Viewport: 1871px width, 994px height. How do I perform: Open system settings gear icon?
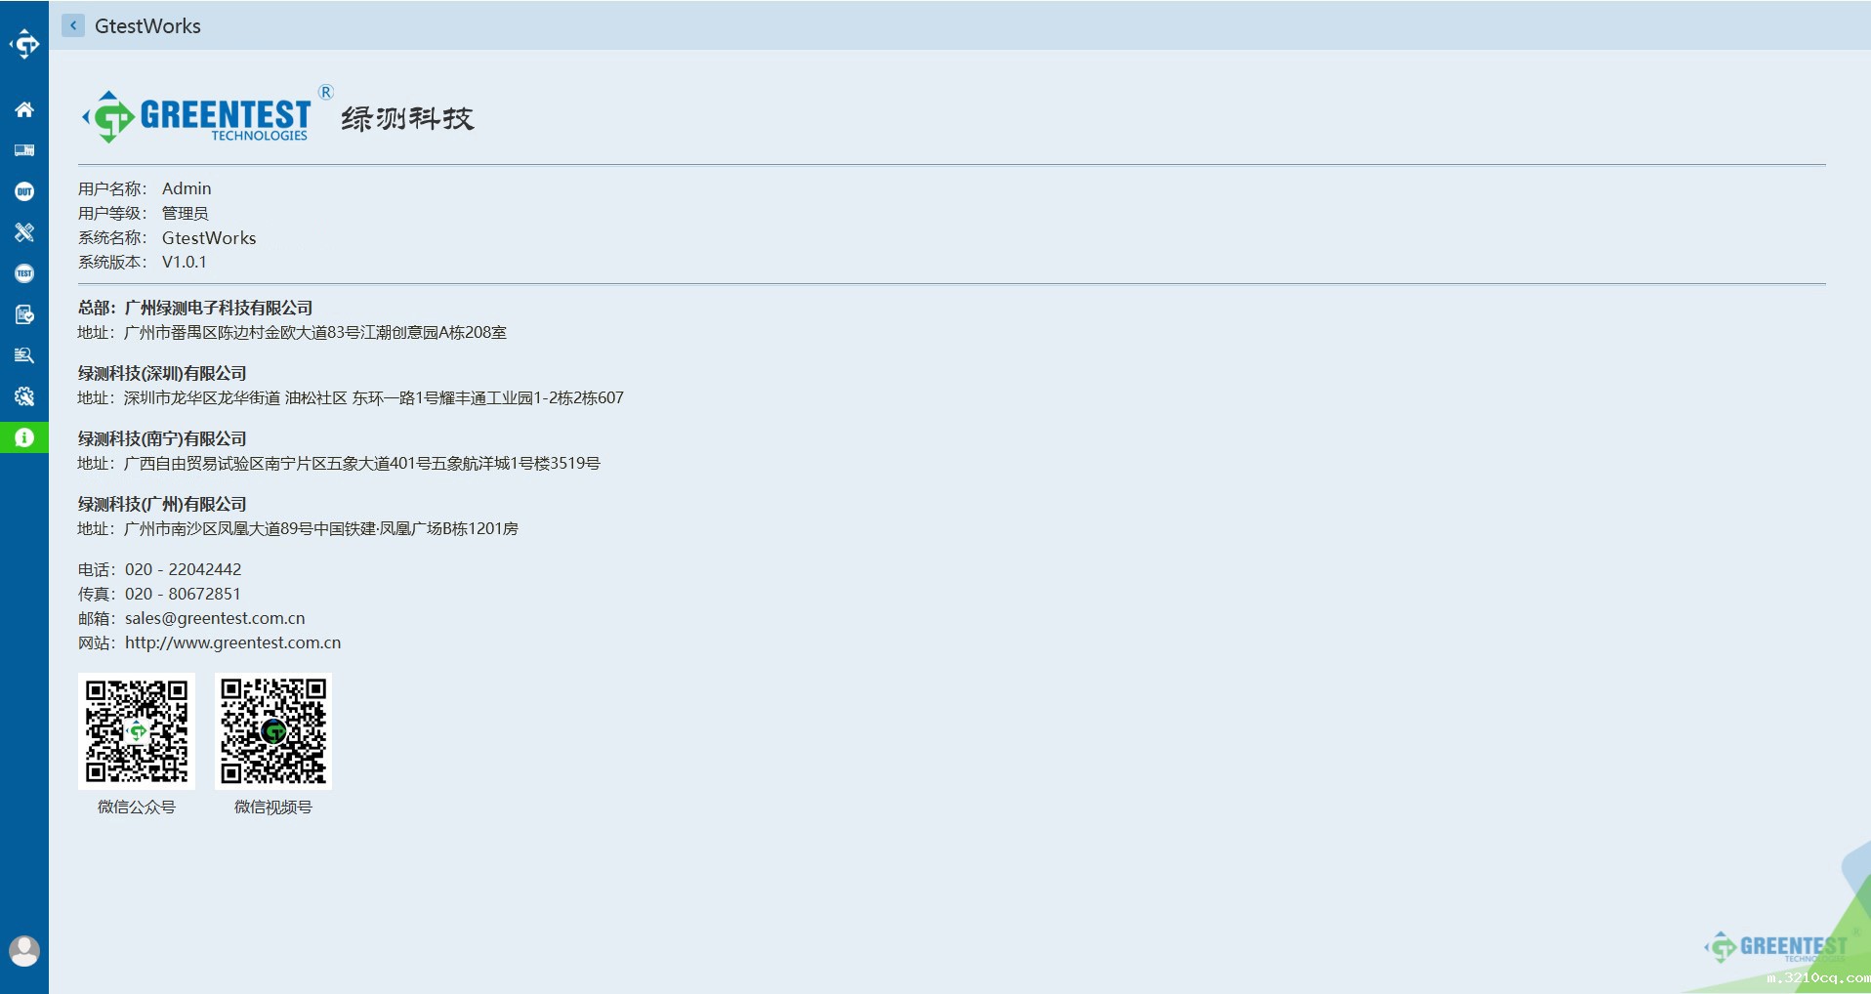coord(24,396)
